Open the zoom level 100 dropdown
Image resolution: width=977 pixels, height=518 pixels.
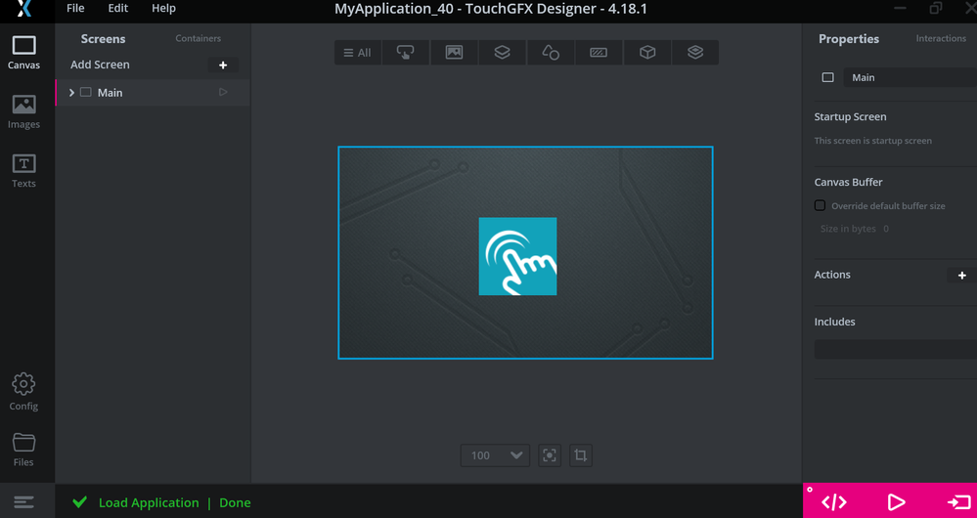[x=496, y=455]
